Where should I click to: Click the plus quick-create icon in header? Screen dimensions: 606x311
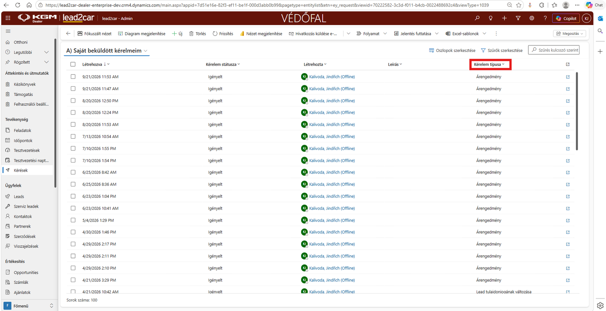click(x=504, y=18)
